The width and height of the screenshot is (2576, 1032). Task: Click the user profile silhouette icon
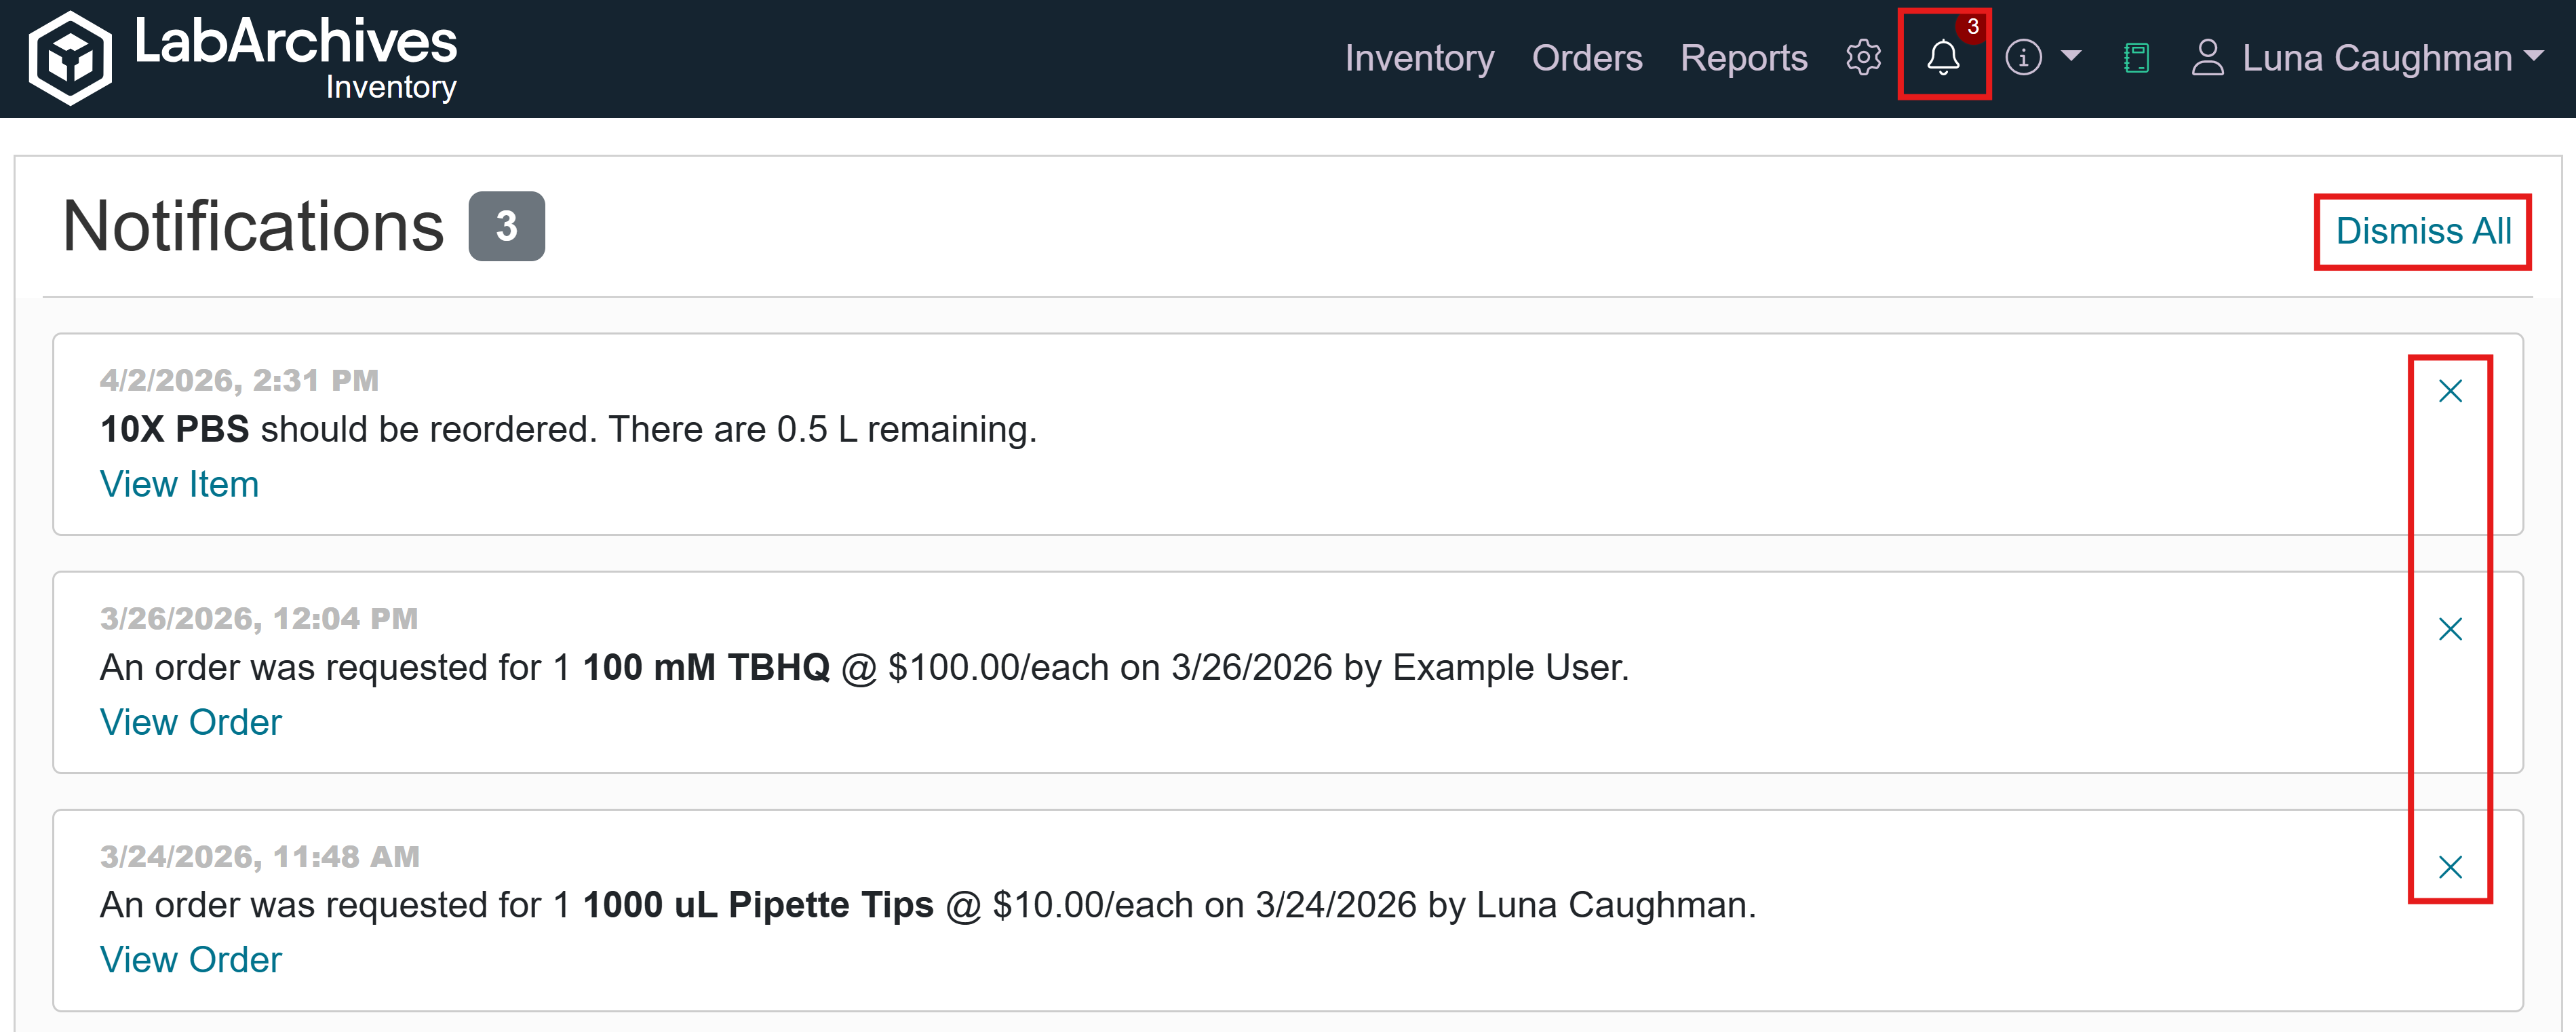[x=2207, y=58]
